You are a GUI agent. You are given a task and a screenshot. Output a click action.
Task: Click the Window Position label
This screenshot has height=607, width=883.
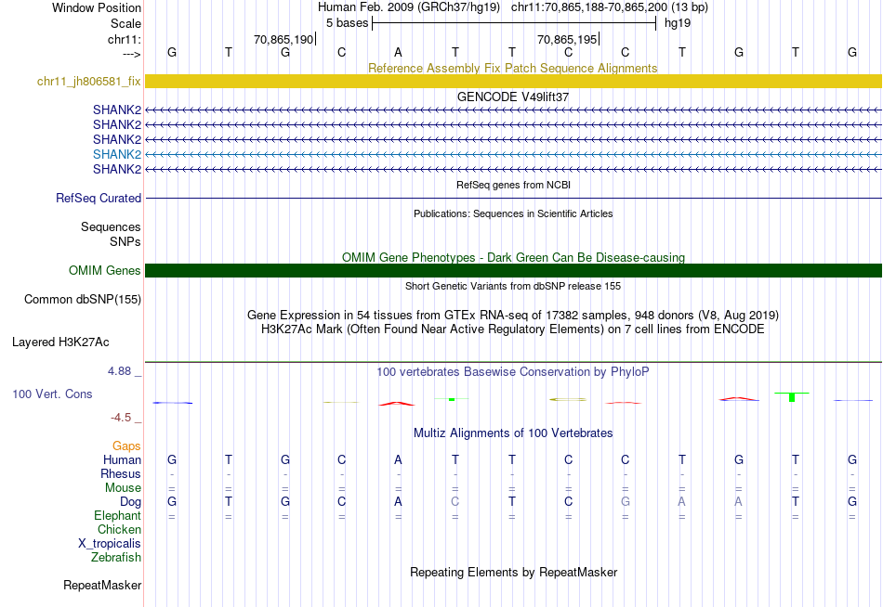tap(97, 7)
